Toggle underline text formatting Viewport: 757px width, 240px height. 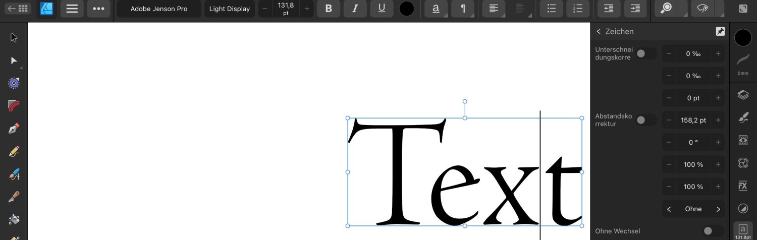[382, 9]
